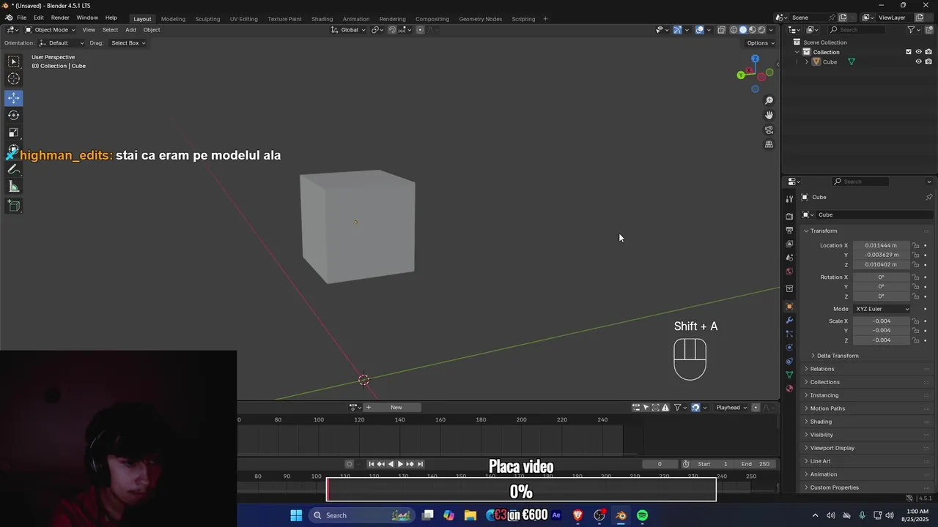Select the Rotate tool in toolbar
The image size is (938, 527).
pyautogui.click(x=14, y=115)
